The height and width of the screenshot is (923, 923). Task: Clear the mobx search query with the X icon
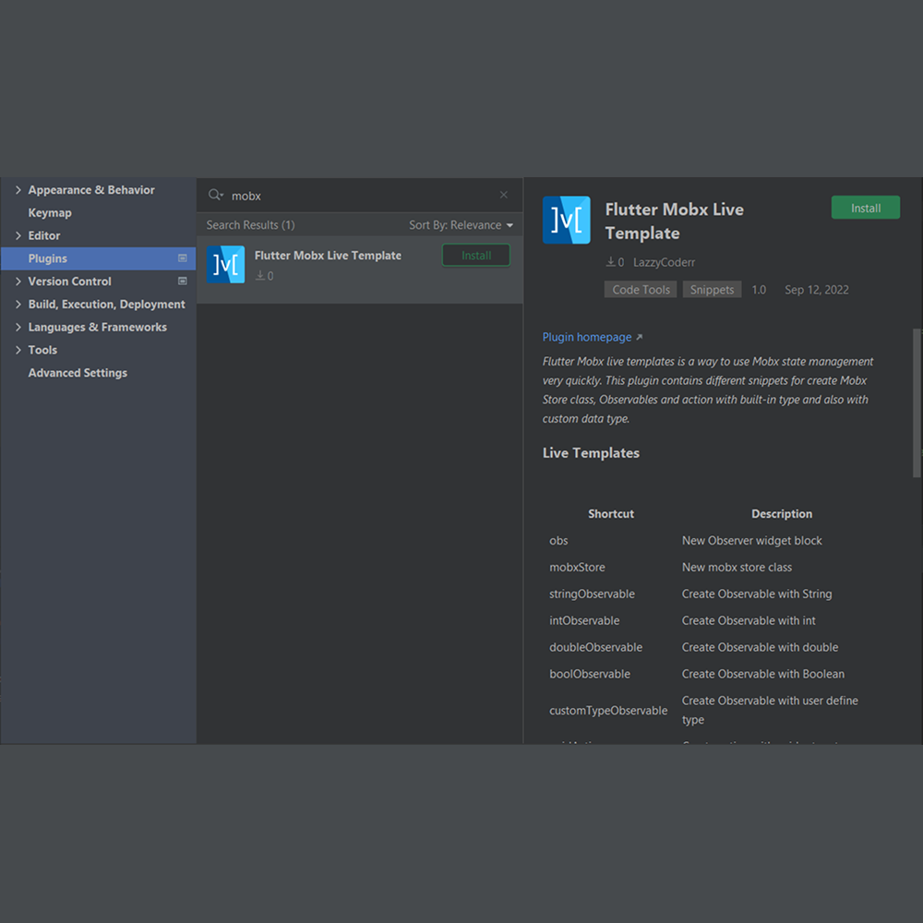(503, 195)
